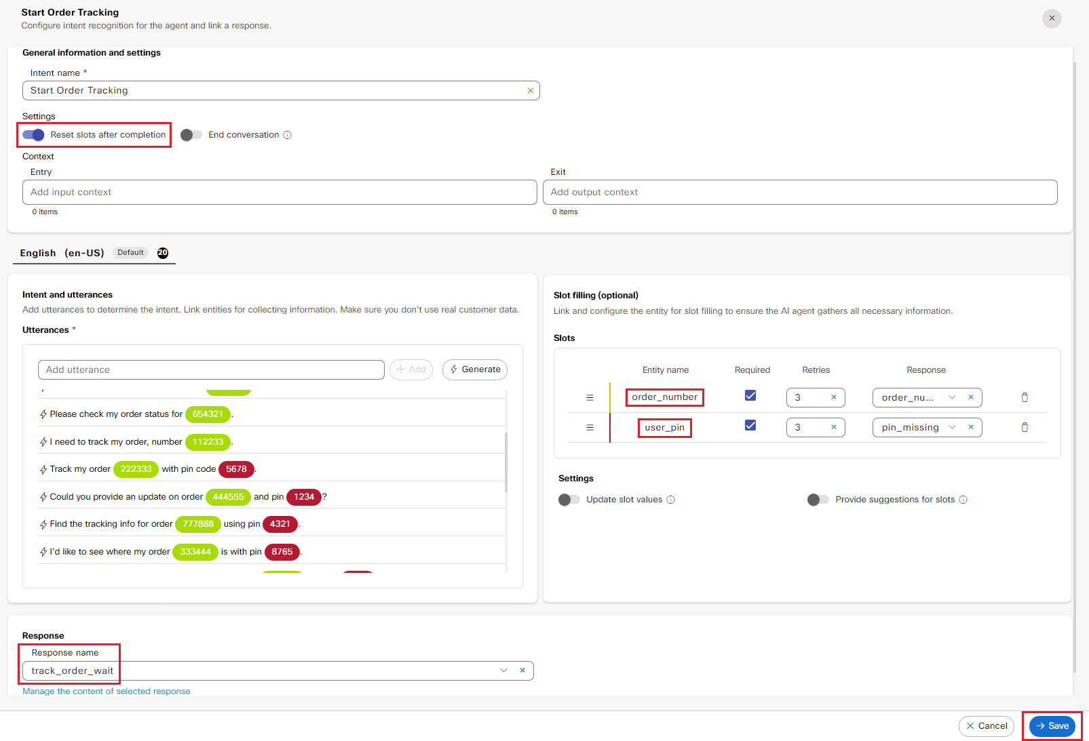Open the order_number response dropdown
The height and width of the screenshot is (741, 1089).
(952, 397)
